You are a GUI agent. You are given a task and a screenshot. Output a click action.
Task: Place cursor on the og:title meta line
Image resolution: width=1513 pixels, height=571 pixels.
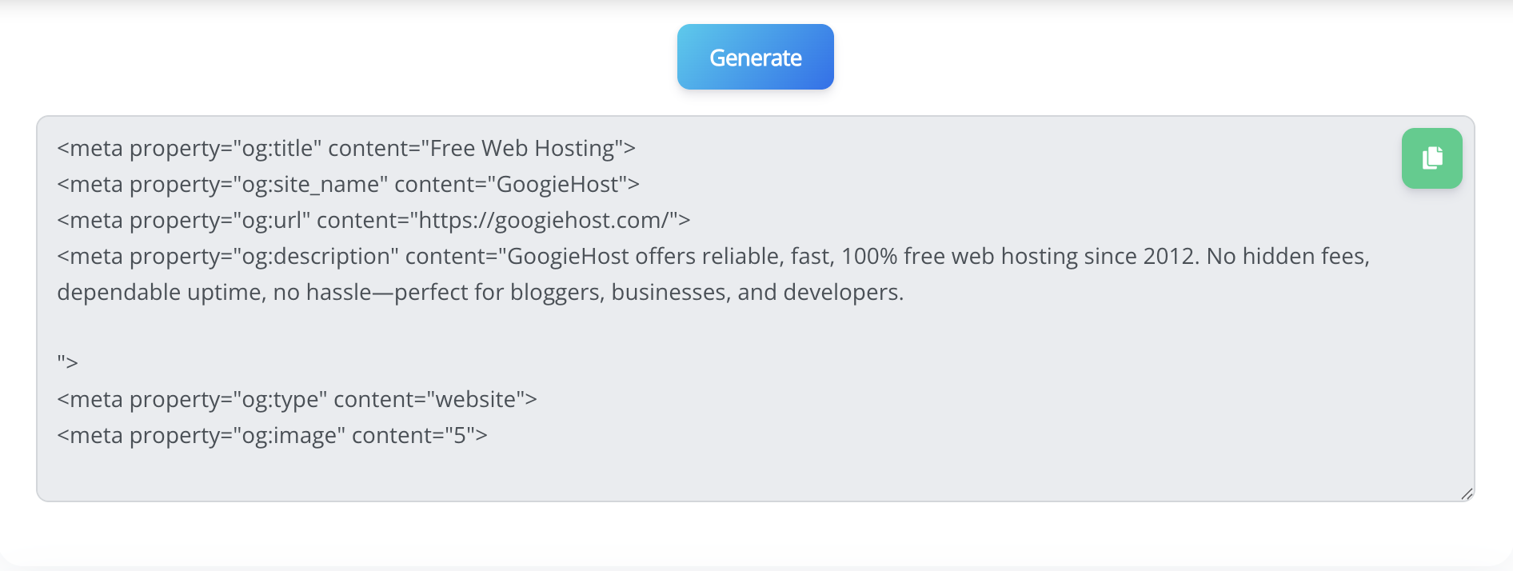point(345,149)
